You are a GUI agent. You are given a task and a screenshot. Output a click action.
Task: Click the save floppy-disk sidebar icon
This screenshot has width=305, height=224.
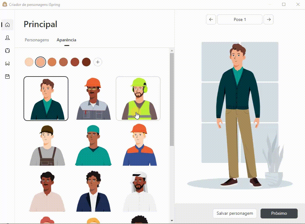pos(7,77)
